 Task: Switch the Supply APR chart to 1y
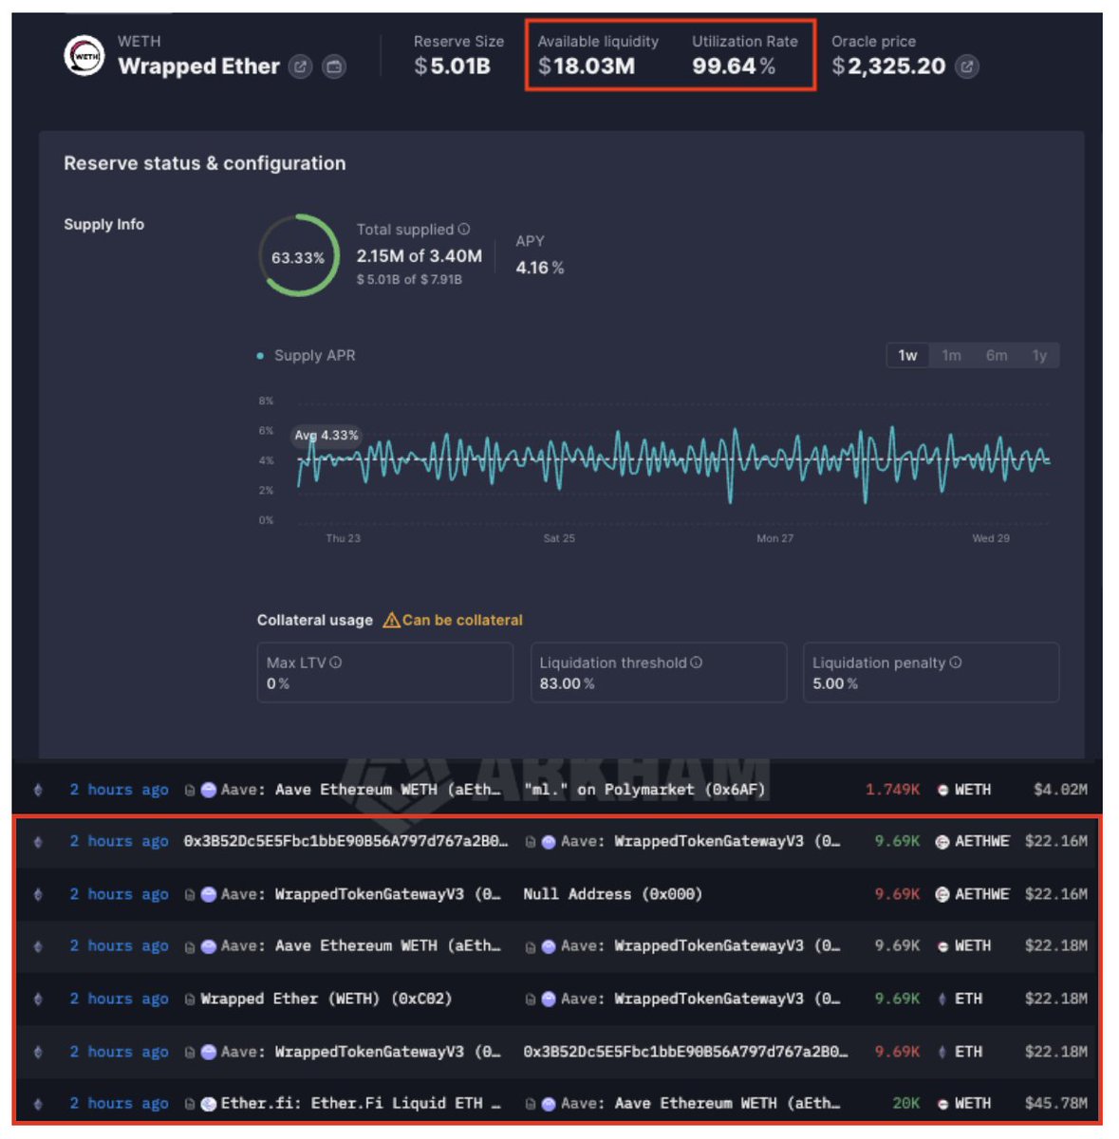coord(1039,355)
